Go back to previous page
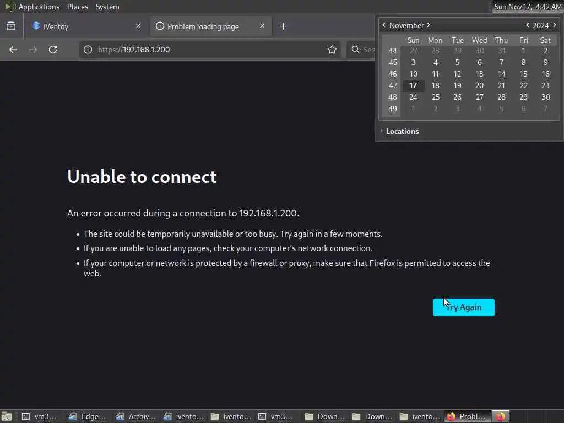The height and width of the screenshot is (423, 564). coord(13,50)
